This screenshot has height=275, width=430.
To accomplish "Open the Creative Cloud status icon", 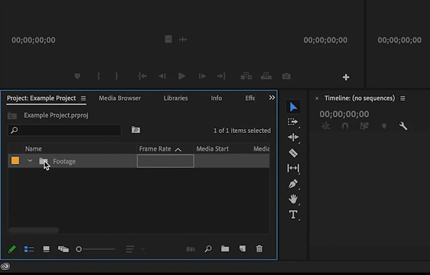I will click(5, 266).
